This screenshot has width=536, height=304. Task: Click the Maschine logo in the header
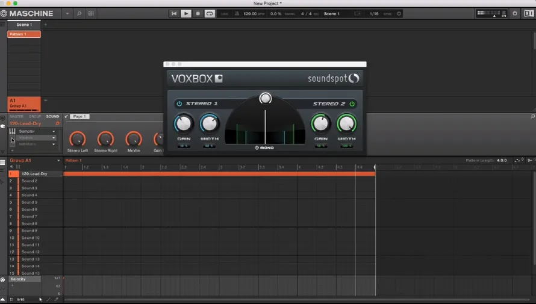[27, 14]
